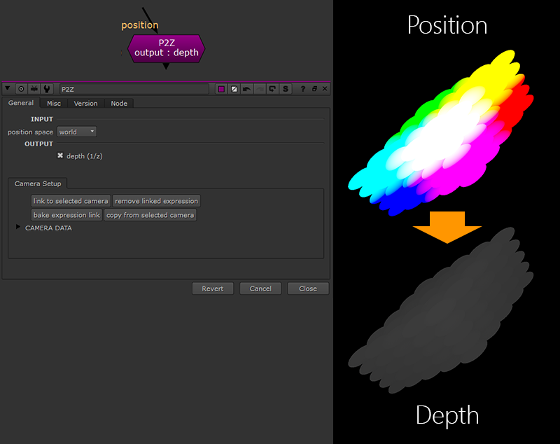Float the panel with the window icon
Image resolution: width=560 pixels, height=444 pixels.
314,89
